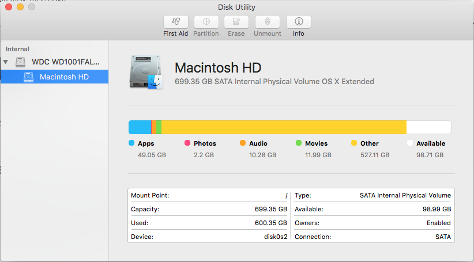474x262 pixels.
Task: Click the First Aid stethoscope icon
Action: (176, 22)
